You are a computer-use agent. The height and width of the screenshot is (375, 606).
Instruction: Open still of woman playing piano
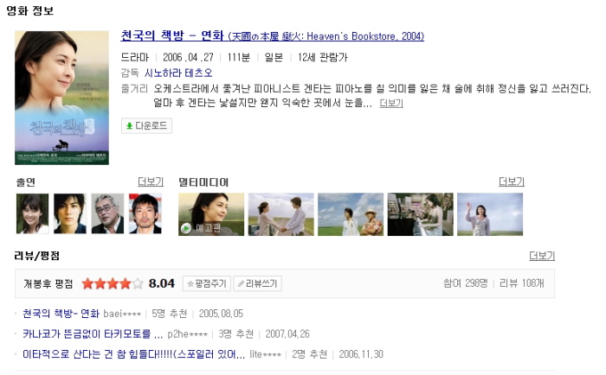coord(421,214)
